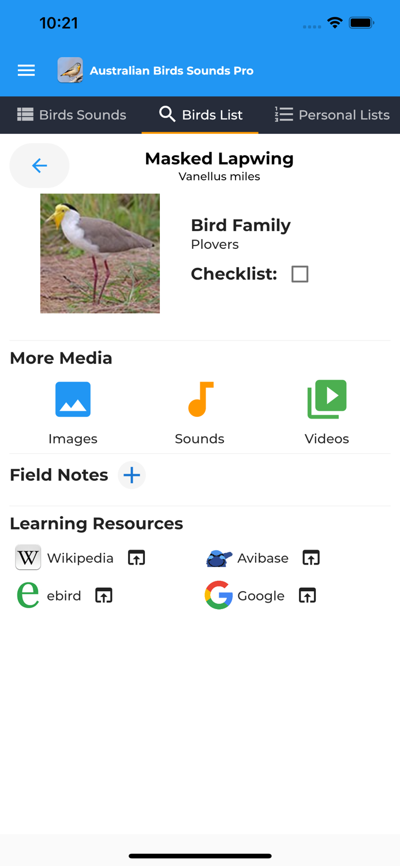Open the Personal Lists tab
Image resolution: width=400 pixels, height=866 pixels.
click(332, 114)
